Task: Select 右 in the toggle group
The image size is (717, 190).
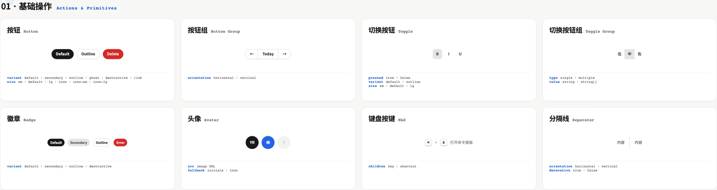Action: (640, 54)
